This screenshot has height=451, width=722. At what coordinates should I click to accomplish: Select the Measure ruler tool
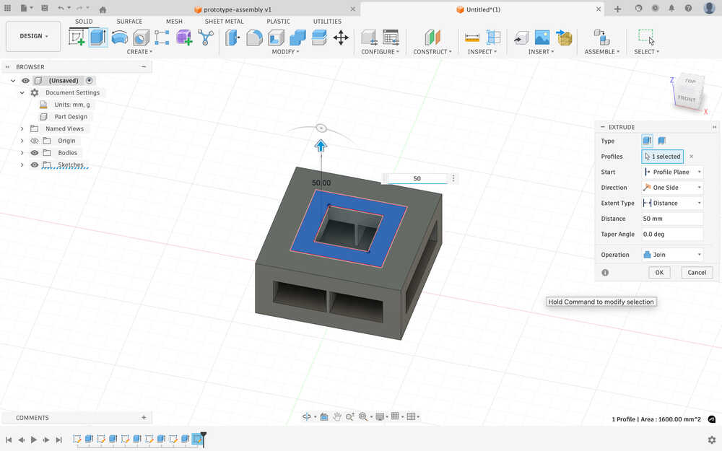tap(472, 38)
